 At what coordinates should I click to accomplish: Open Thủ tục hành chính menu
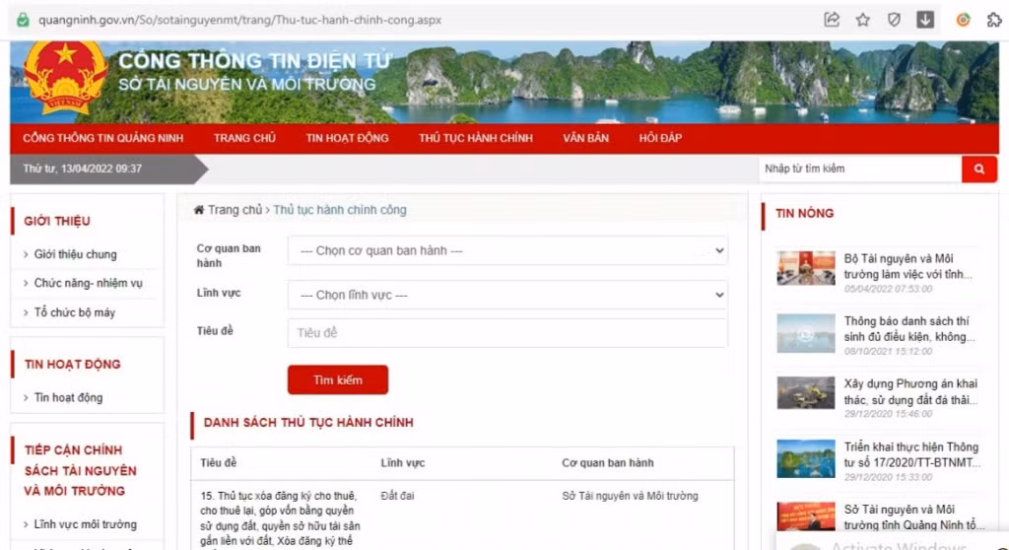476,138
